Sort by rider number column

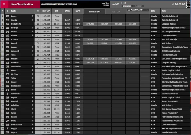7,11
